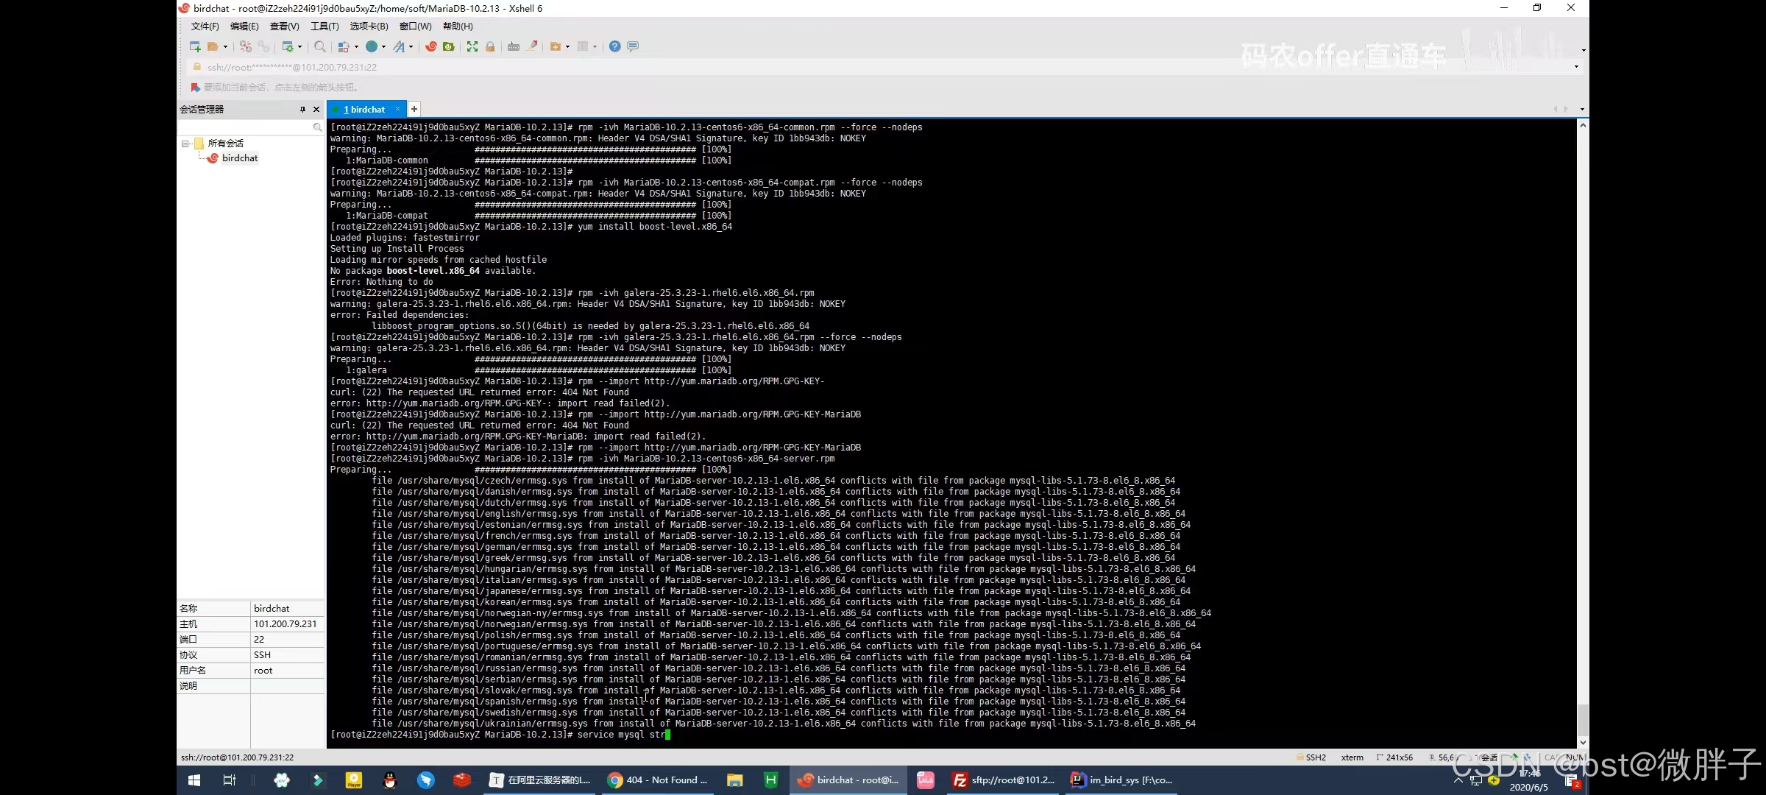The width and height of the screenshot is (1766, 795).
Task: Expand the open-folder dropdown arrow
Action: click(x=225, y=46)
